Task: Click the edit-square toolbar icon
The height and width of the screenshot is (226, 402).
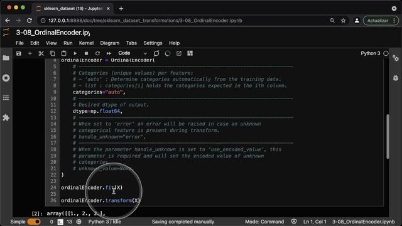Action: 178,53
